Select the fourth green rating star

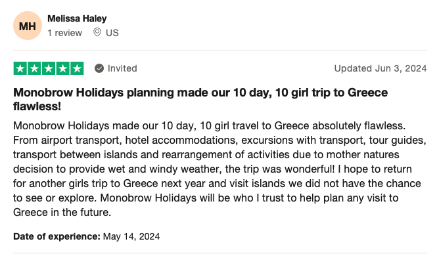click(62, 68)
